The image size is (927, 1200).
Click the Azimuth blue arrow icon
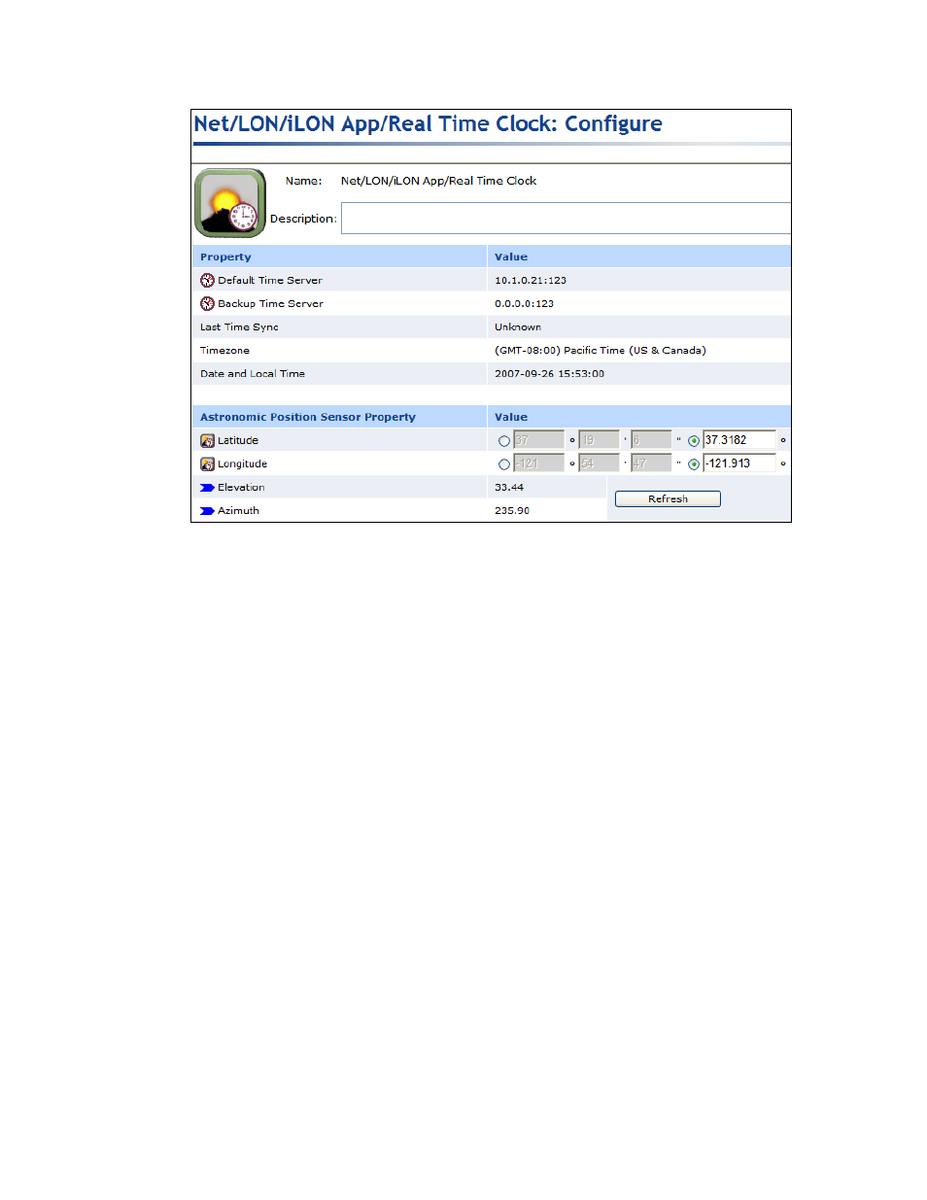[x=207, y=511]
